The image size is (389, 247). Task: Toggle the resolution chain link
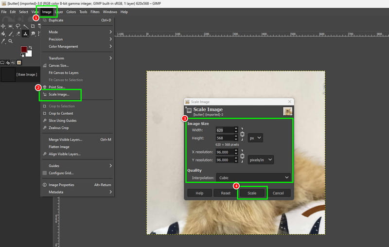coord(242,156)
